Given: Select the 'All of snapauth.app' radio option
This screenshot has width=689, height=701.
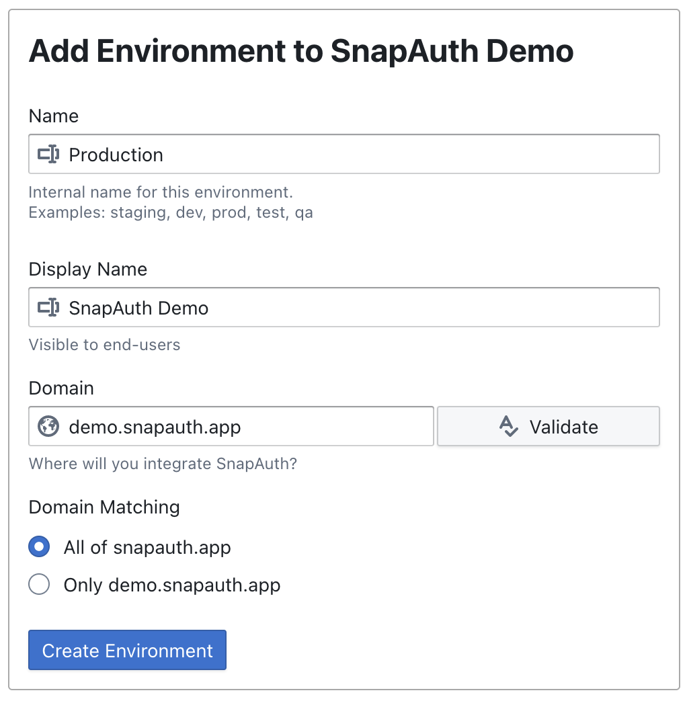Looking at the screenshot, I should 39,546.
